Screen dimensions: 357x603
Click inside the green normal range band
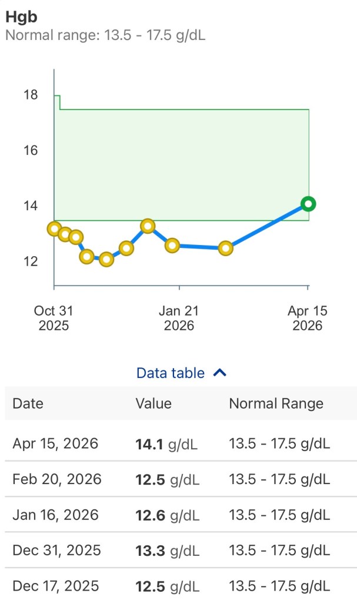[176, 159]
